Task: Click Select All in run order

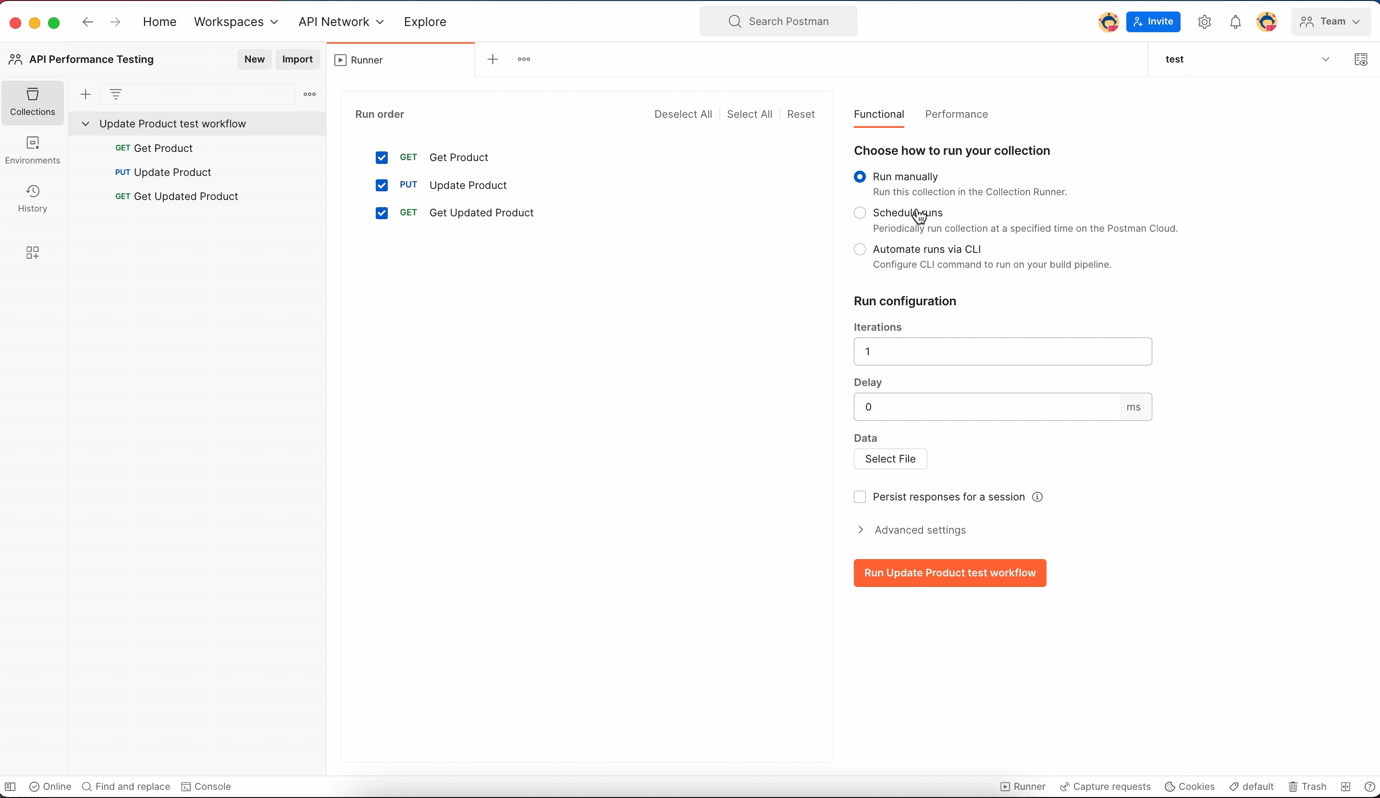Action: click(x=749, y=114)
